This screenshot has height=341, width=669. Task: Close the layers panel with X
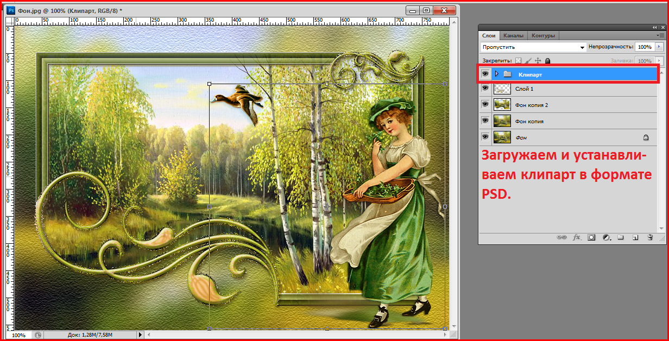pyautogui.click(x=662, y=27)
